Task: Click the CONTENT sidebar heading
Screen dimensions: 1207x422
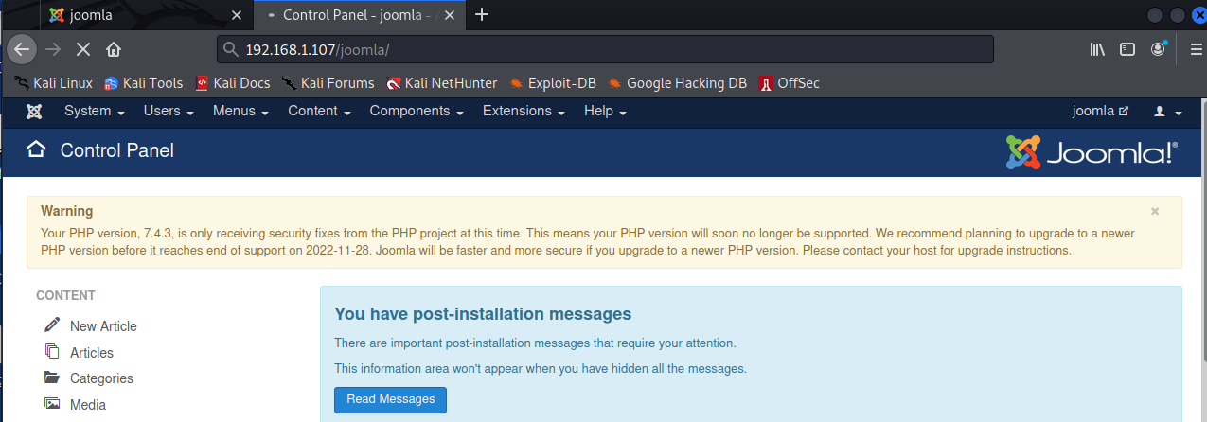Action: pos(66,296)
